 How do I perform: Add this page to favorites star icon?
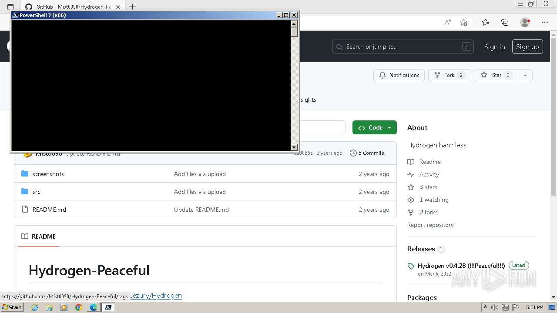pos(464,22)
